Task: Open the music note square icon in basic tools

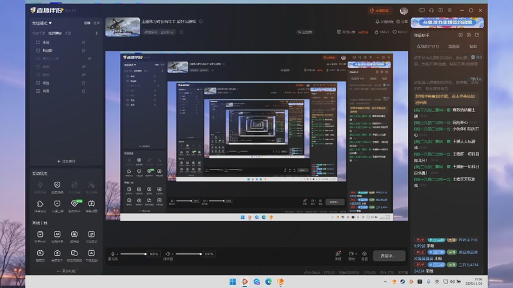Action: tap(91, 234)
